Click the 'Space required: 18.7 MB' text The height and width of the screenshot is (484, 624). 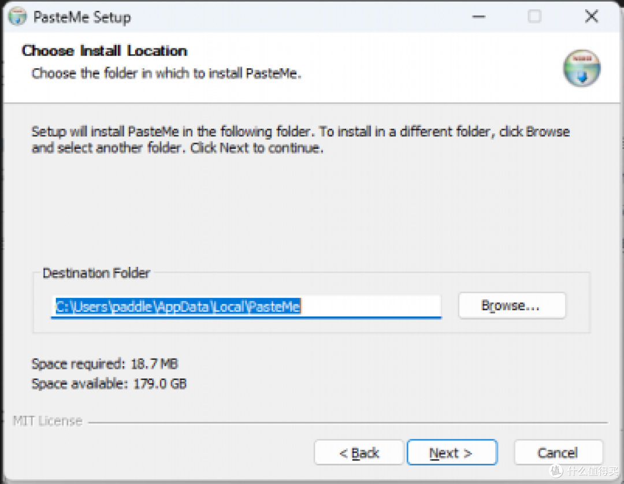pyautogui.click(x=105, y=364)
